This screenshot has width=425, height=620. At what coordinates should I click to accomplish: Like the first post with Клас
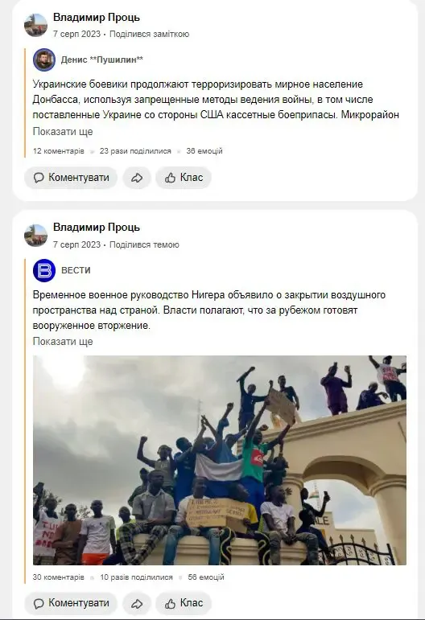click(x=184, y=178)
